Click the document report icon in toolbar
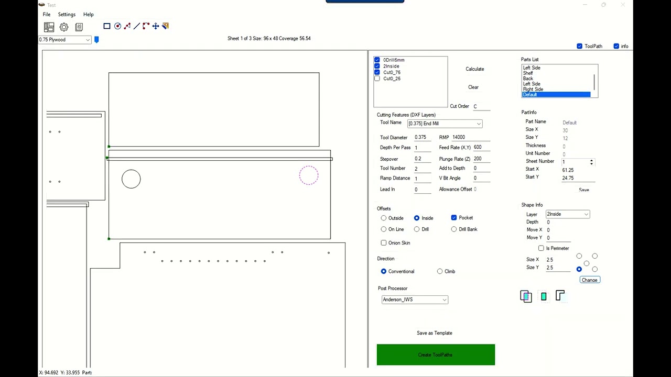Image resolution: width=671 pixels, height=377 pixels. 79,27
